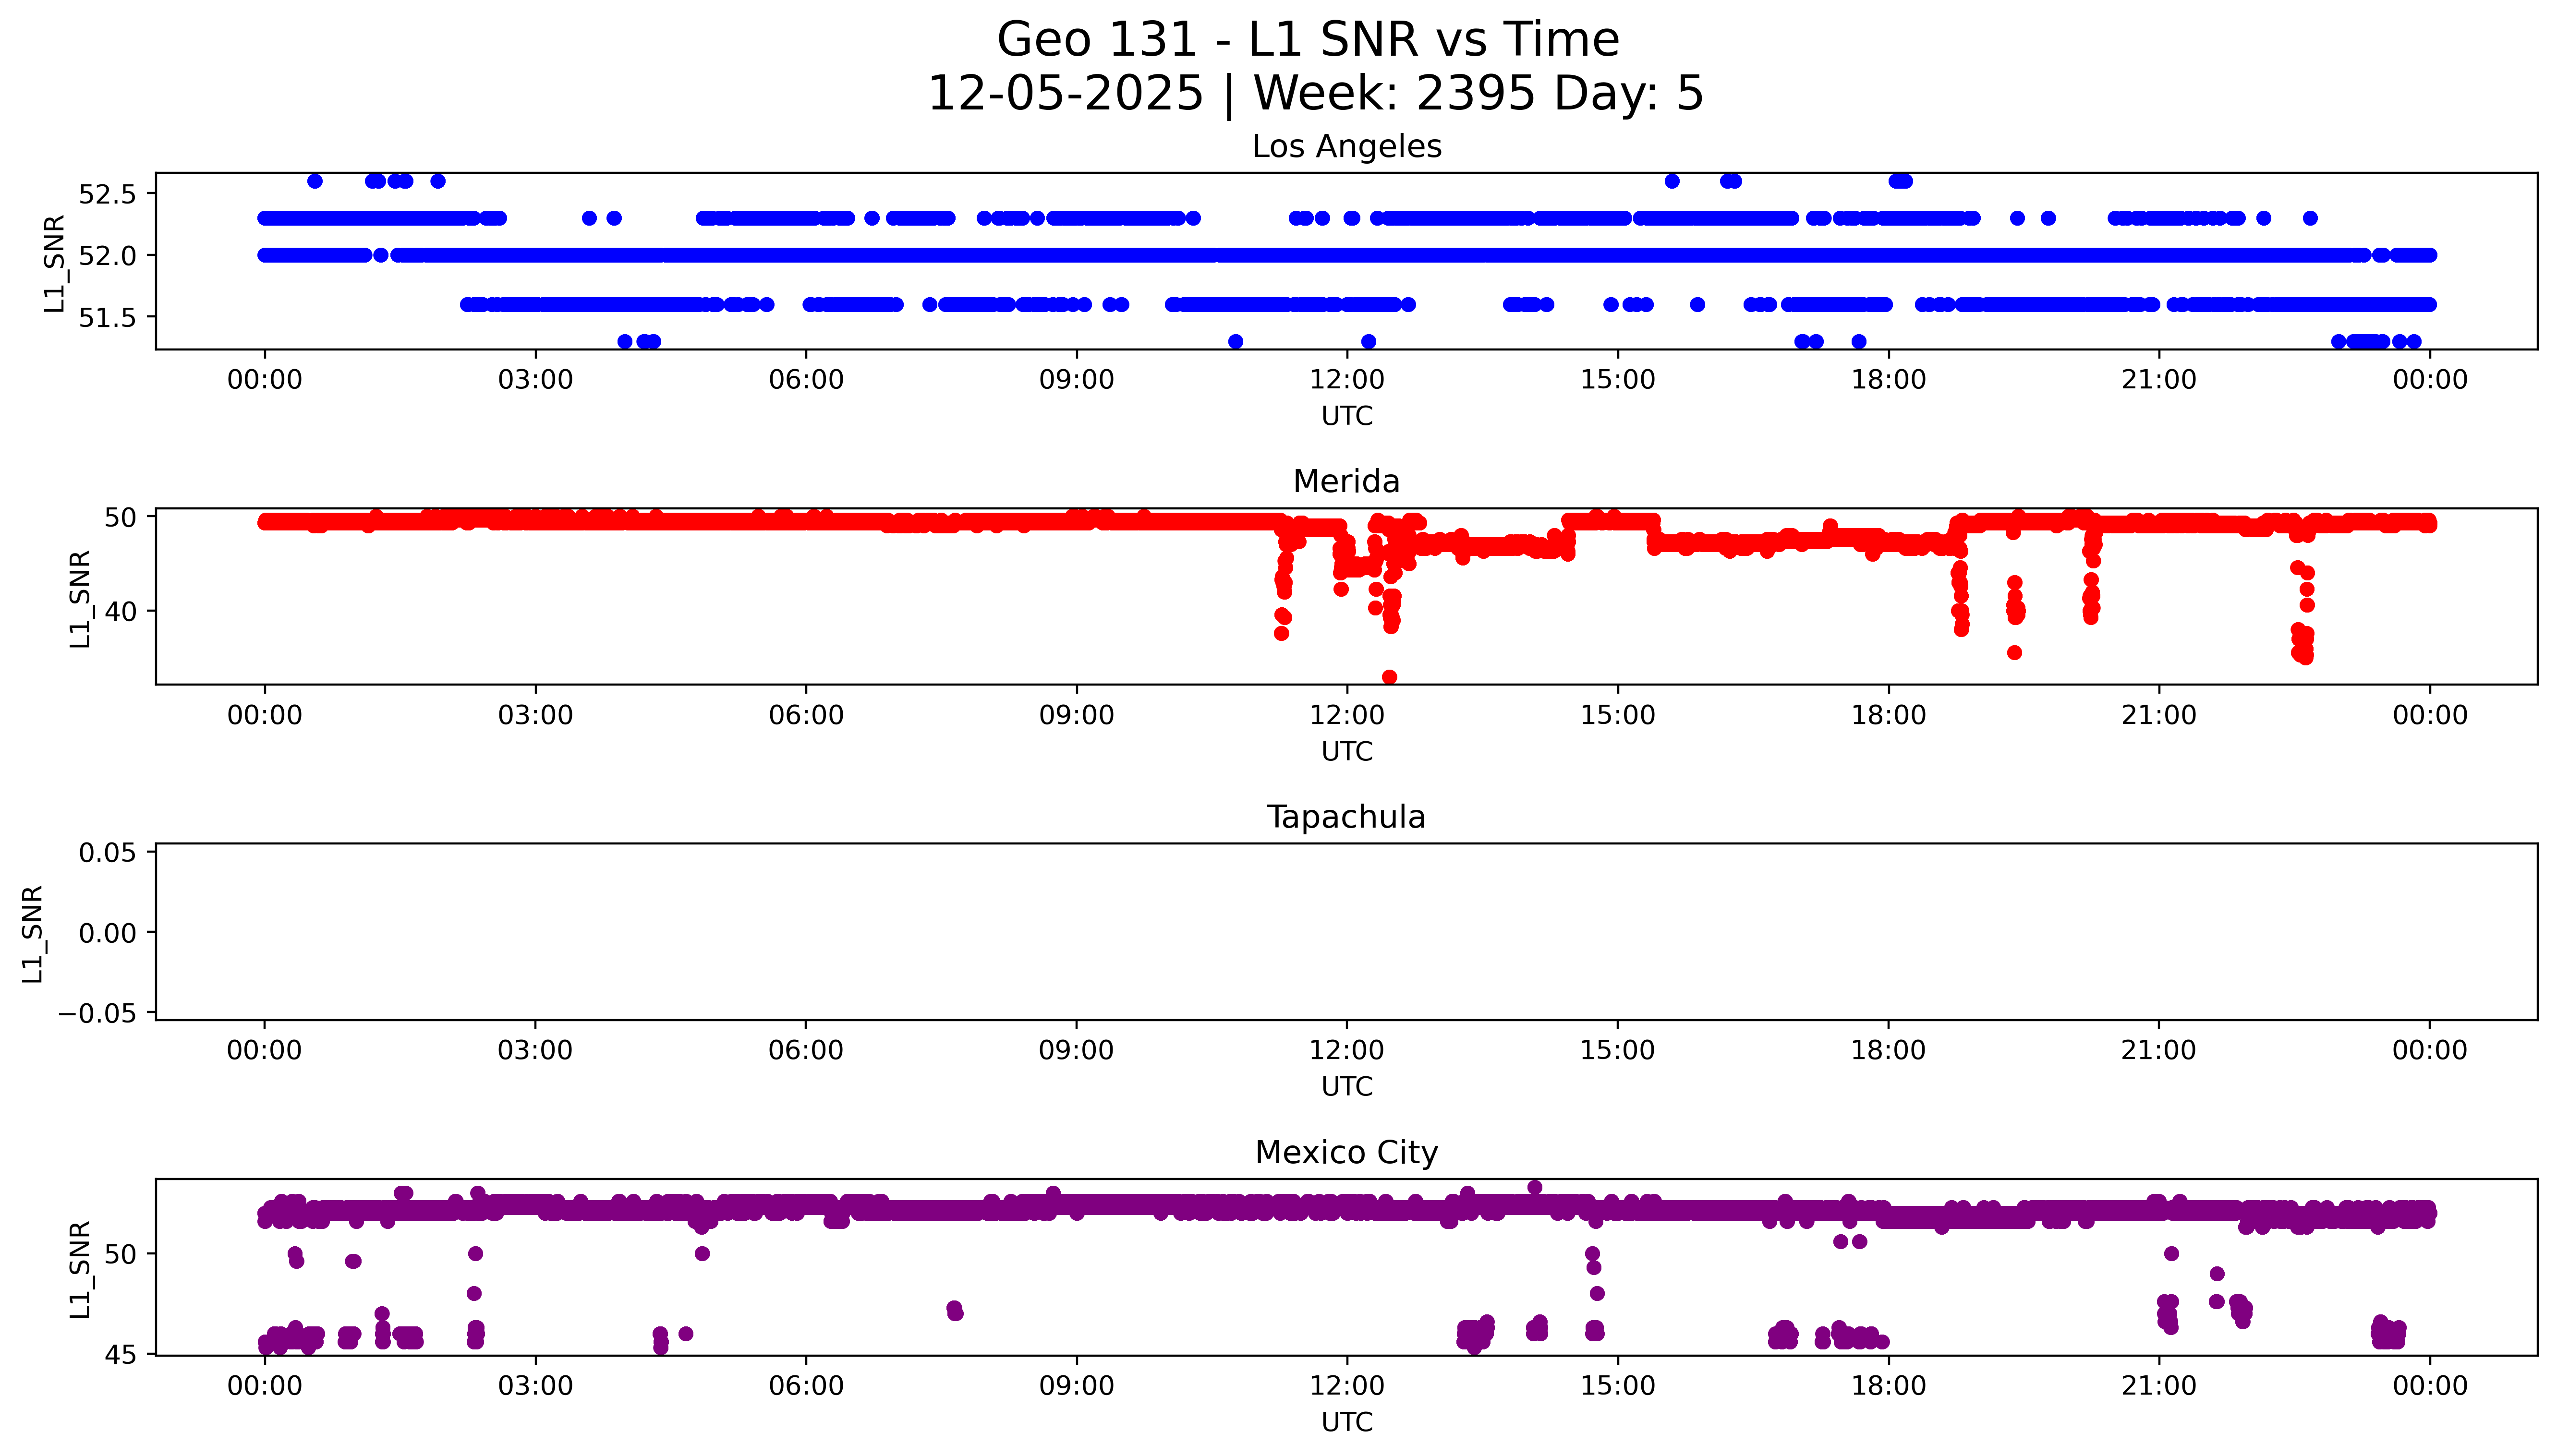
Task: Click the −0.05 tick label in Tapachula plot
Action: click(x=97, y=1014)
